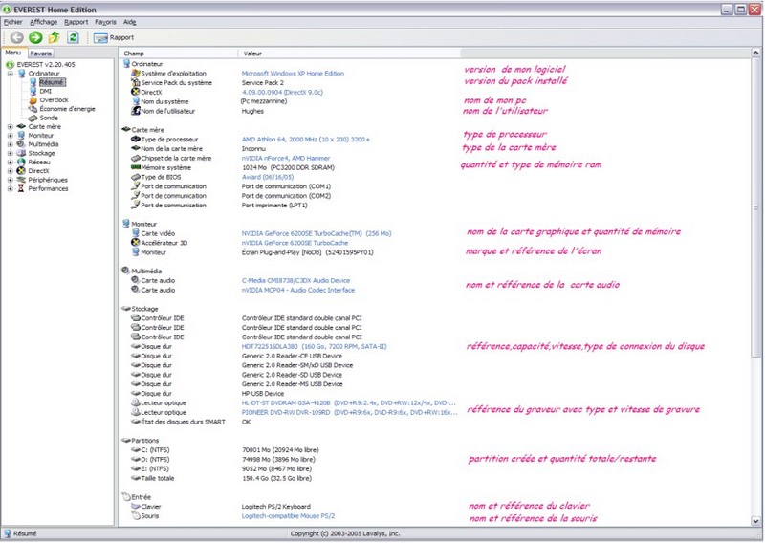Select the Logitech PS/2 Keyboard value
Viewport: 765px width, 543px height.
[275, 507]
